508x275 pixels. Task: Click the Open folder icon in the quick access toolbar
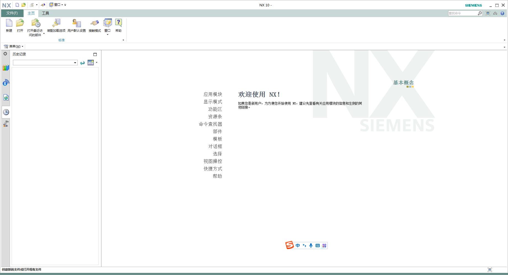24,5
